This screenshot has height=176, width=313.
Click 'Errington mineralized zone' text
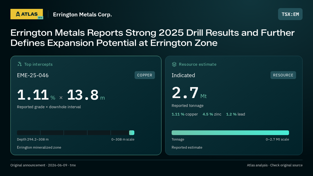[x=39, y=147]
